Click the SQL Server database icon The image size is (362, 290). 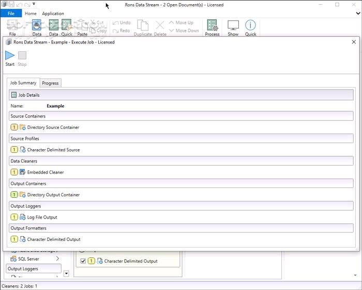tap(13, 258)
